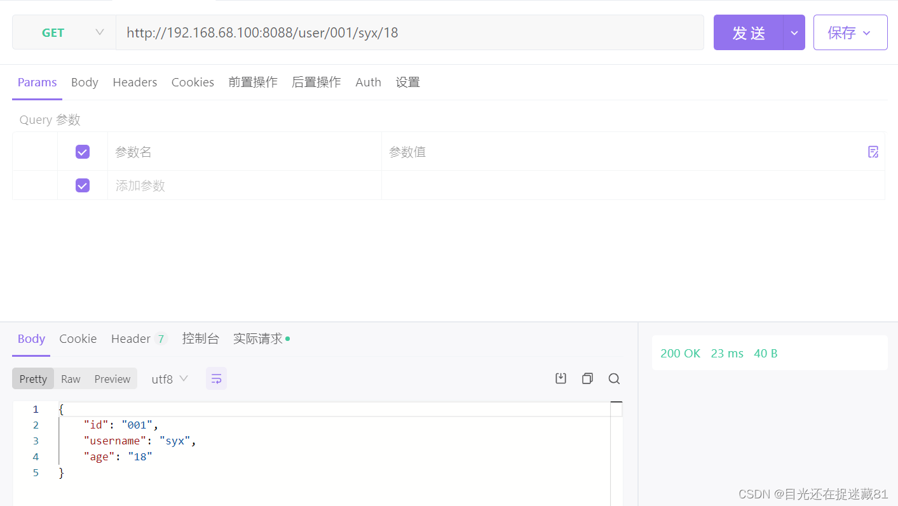Click the "syx" value in response
This screenshot has width=898, height=506.
pyautogui.click(x=175, y=441)
